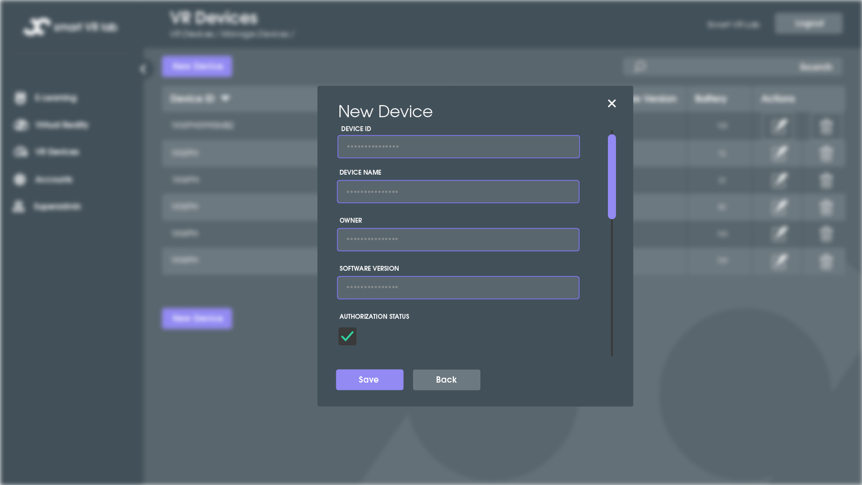Open VR Devices in the sidebar
862x485 pixels.
(57, 152)
